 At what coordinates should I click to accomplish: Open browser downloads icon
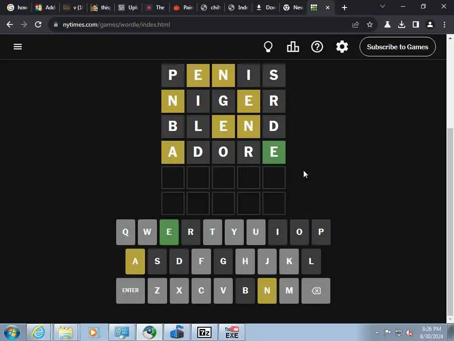coord(402,25)
